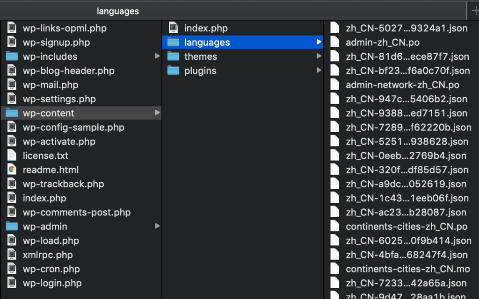Click the wp-load.php file icon
479x299 pixels.
(12, 241)
